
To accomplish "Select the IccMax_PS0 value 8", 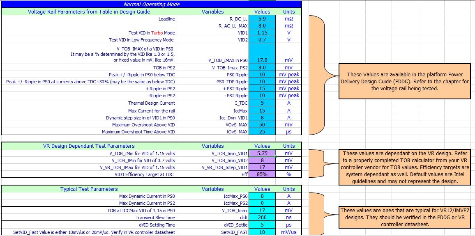I will (x=262, y=196).
